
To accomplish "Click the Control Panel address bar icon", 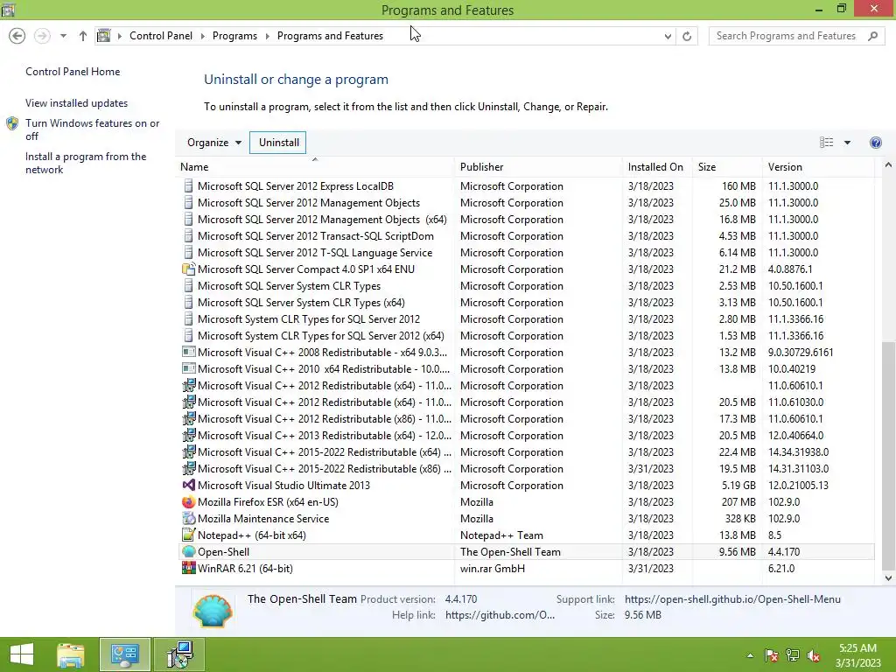I will point(103,36).
